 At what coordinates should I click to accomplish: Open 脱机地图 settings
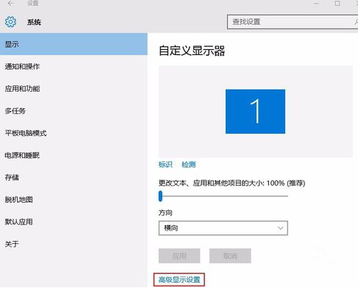tap(74, 200)
